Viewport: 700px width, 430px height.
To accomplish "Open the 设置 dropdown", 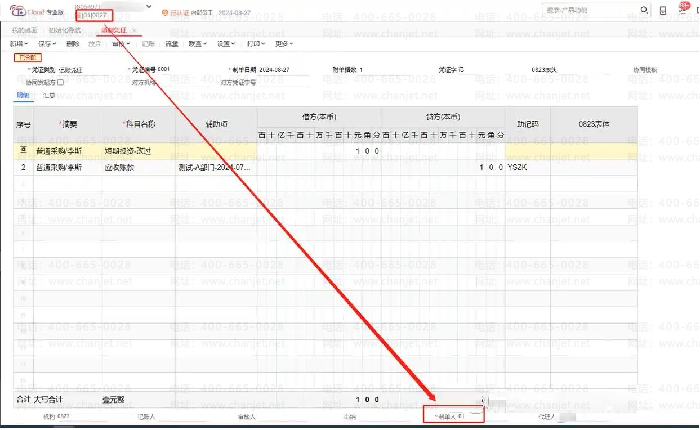I will tap(226, 44).
